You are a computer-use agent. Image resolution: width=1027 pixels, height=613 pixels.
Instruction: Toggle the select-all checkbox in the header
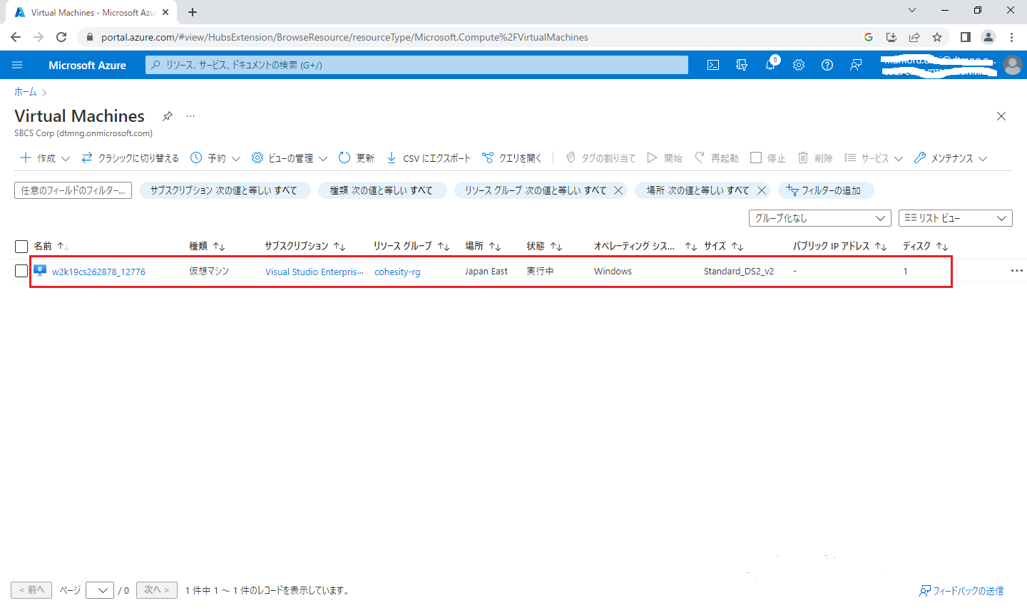coord(21,247)
